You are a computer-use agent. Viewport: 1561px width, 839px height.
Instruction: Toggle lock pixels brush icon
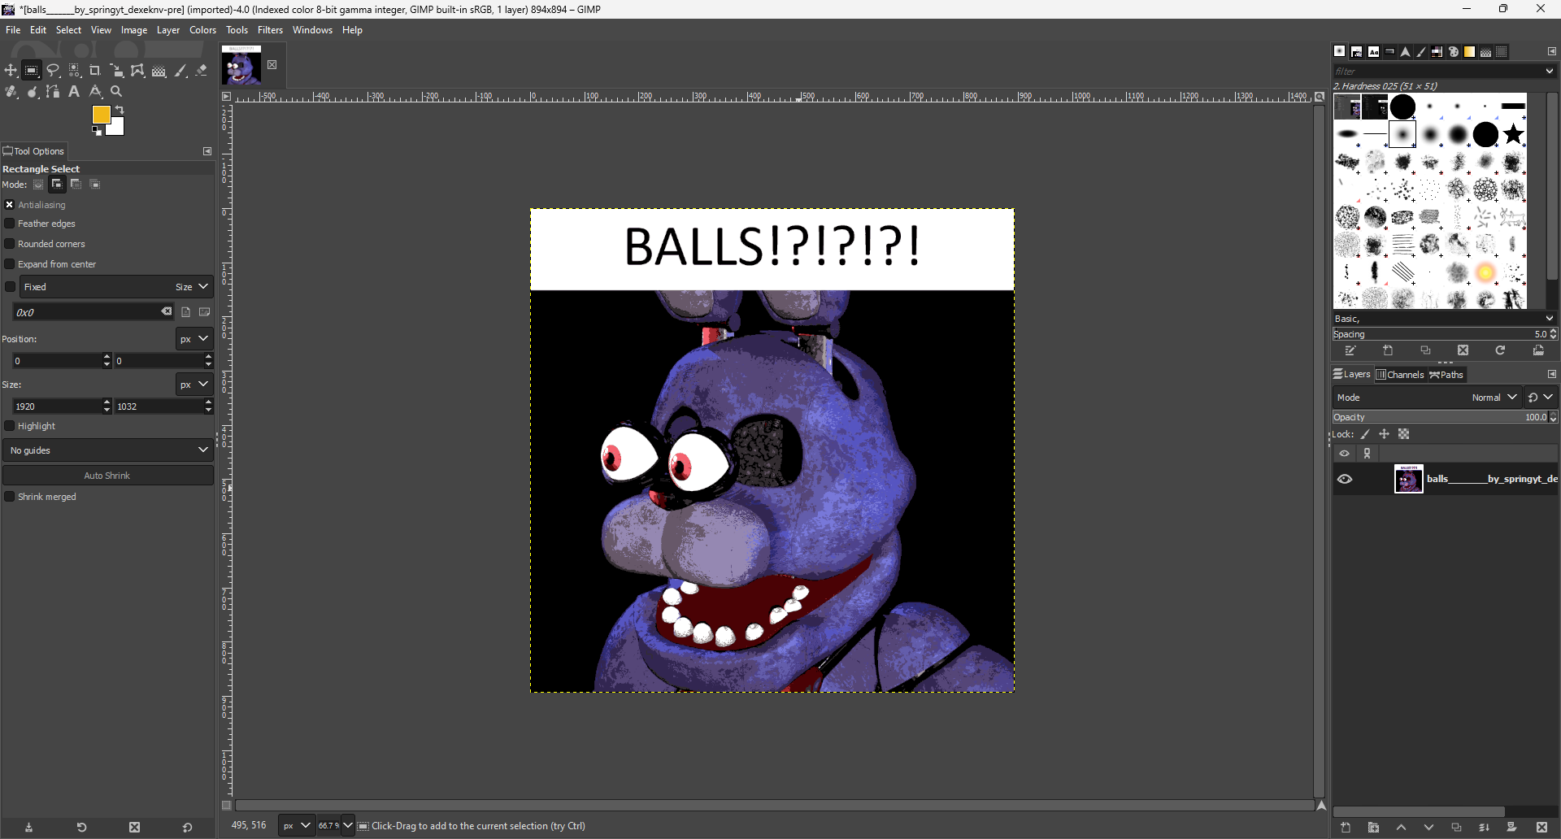click(1365, 434)
